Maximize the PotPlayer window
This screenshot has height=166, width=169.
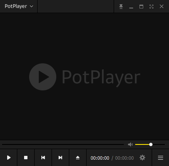pyautogui.click(x=141, y=6)
